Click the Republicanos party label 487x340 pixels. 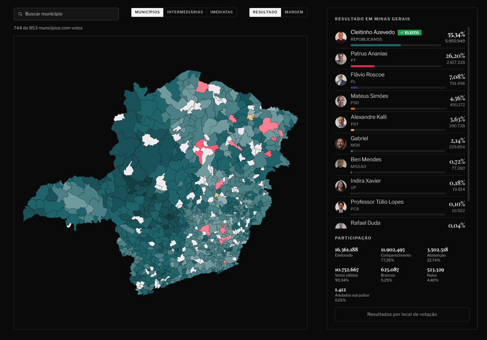(x=366, y=39)
